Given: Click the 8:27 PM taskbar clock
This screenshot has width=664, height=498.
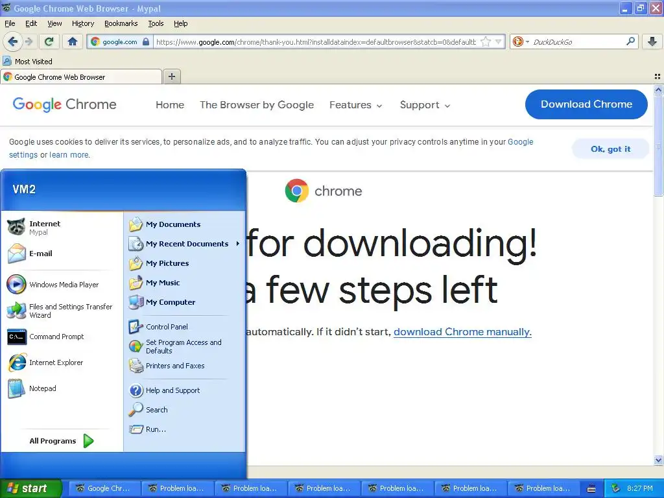Looking at the screenshot, I should [640, 488].
